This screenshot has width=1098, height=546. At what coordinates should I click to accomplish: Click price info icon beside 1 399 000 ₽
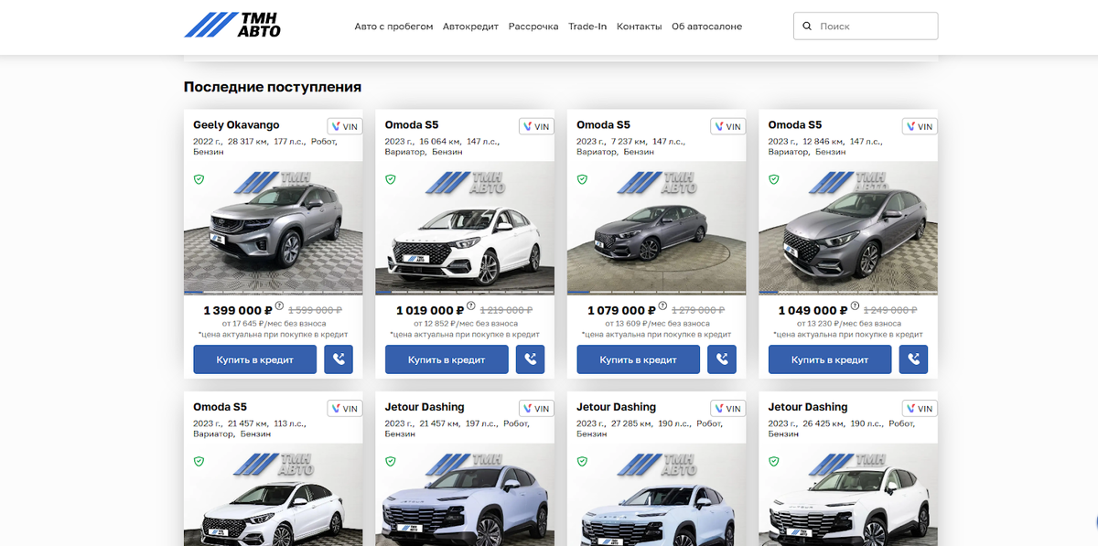pyautogui.click(x=279, y=306)
